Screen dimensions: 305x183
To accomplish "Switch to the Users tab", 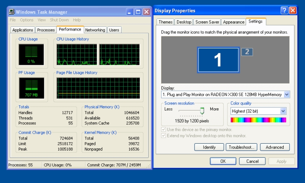I will [114, 30].
